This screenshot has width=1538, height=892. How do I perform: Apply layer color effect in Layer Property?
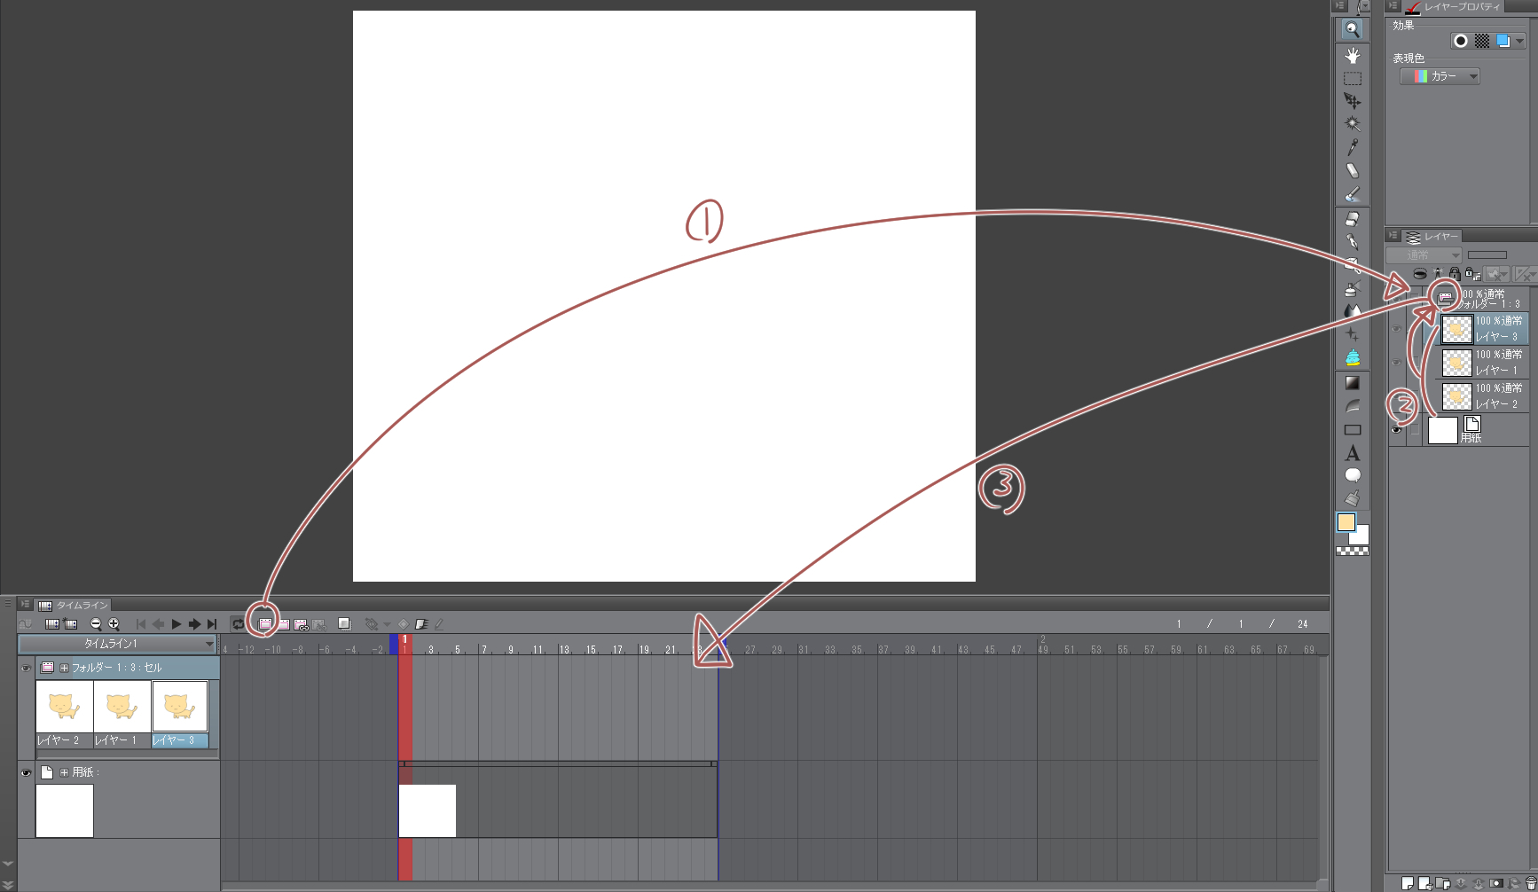[x=1503, y=41]
